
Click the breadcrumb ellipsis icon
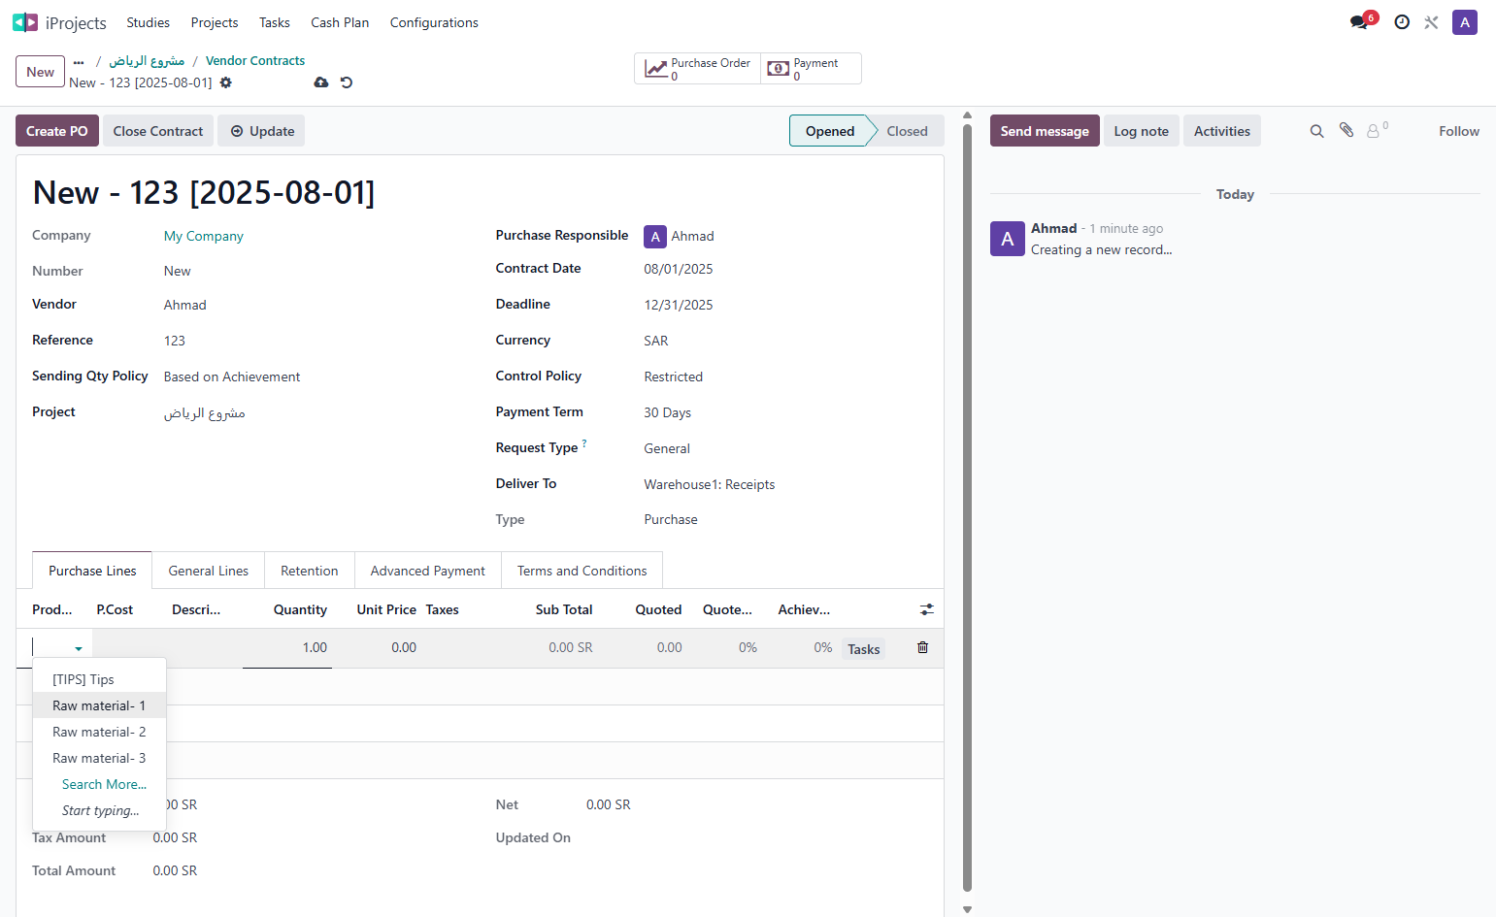tap(79, 61)
